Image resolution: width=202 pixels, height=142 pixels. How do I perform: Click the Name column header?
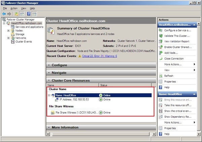(72, 85)
